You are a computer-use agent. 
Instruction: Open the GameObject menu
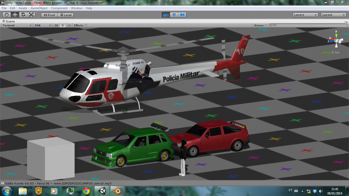pos(39,8)
